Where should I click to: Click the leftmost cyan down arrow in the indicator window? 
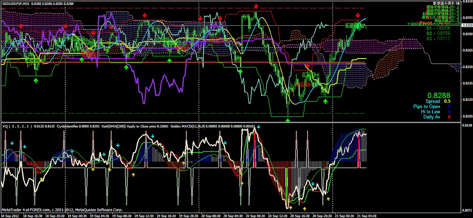point(12,143)
